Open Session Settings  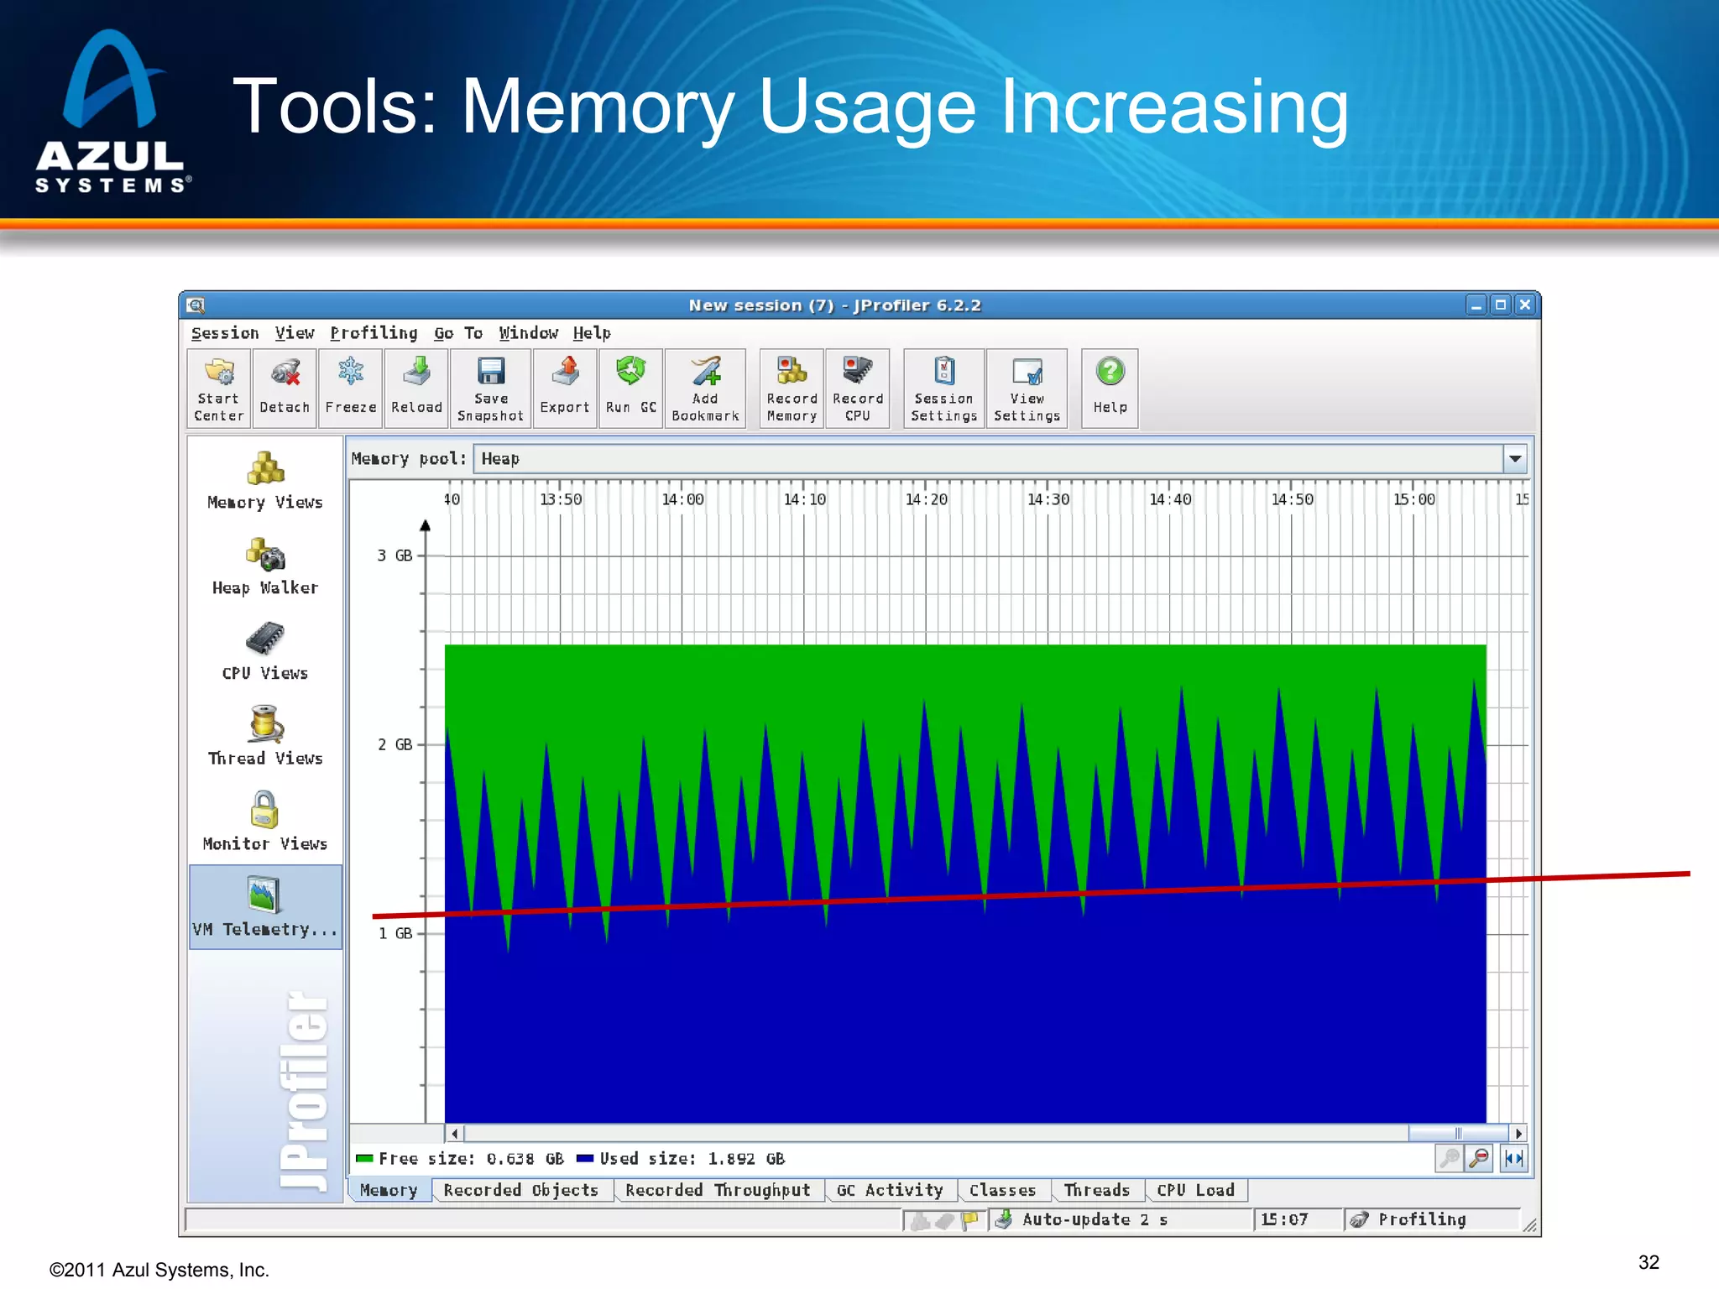click(x=944, y=389)
